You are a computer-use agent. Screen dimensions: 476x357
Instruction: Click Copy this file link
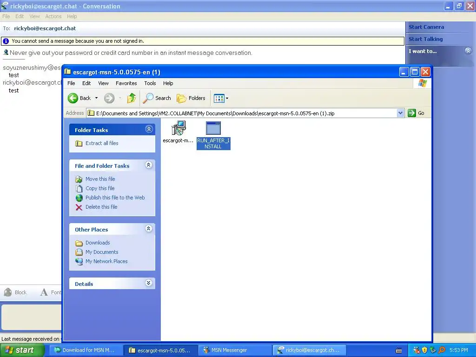pos(100,188)
